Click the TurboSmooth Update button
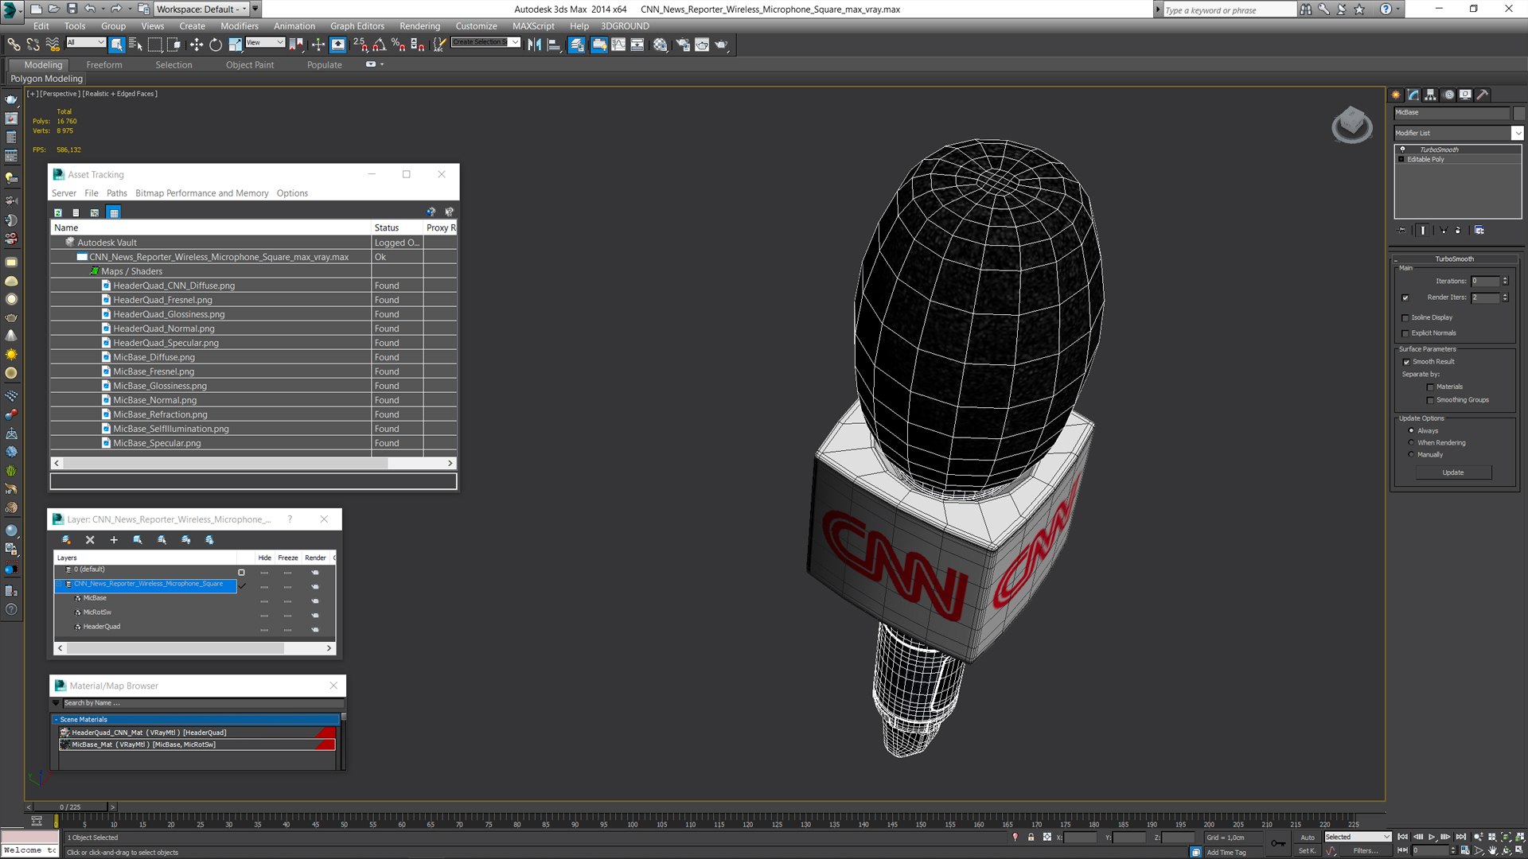This screenshot has width=1528, height=859. pos(1453,472)
